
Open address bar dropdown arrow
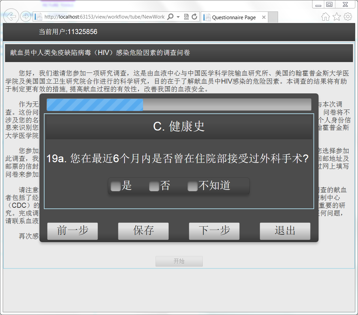[178, 17]
